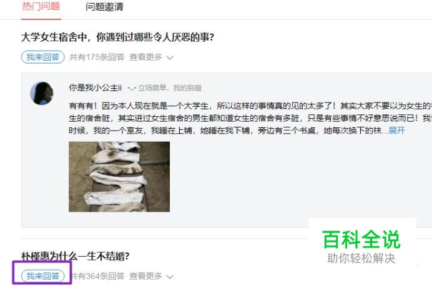
Task: Open the question 朴槿惠为什么一生不结婚
Action: coord(75,256)
